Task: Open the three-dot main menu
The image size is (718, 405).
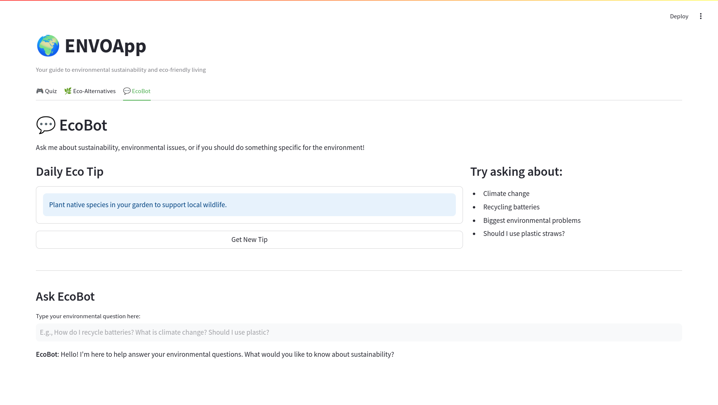Action: [700, 16]
